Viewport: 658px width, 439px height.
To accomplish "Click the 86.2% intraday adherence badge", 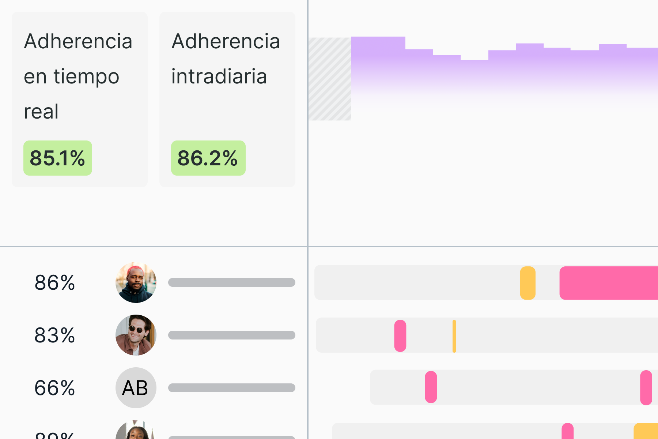I will point(208,158).
